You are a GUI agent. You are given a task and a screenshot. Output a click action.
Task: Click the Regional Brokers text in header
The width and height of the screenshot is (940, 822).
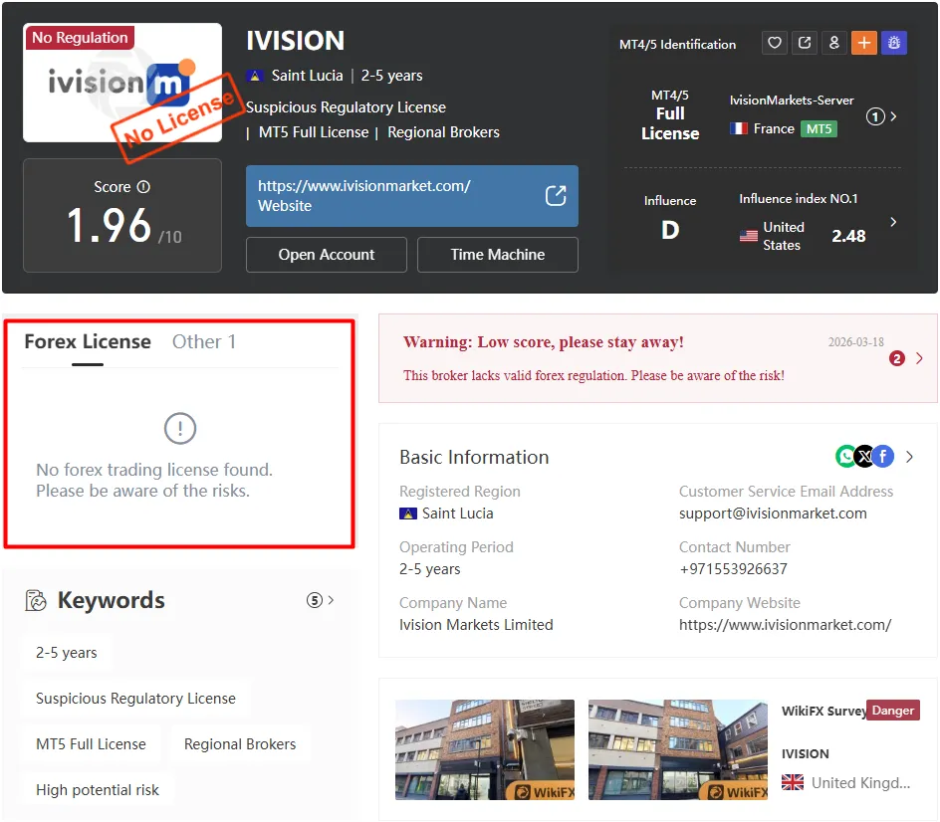point(443,132)
